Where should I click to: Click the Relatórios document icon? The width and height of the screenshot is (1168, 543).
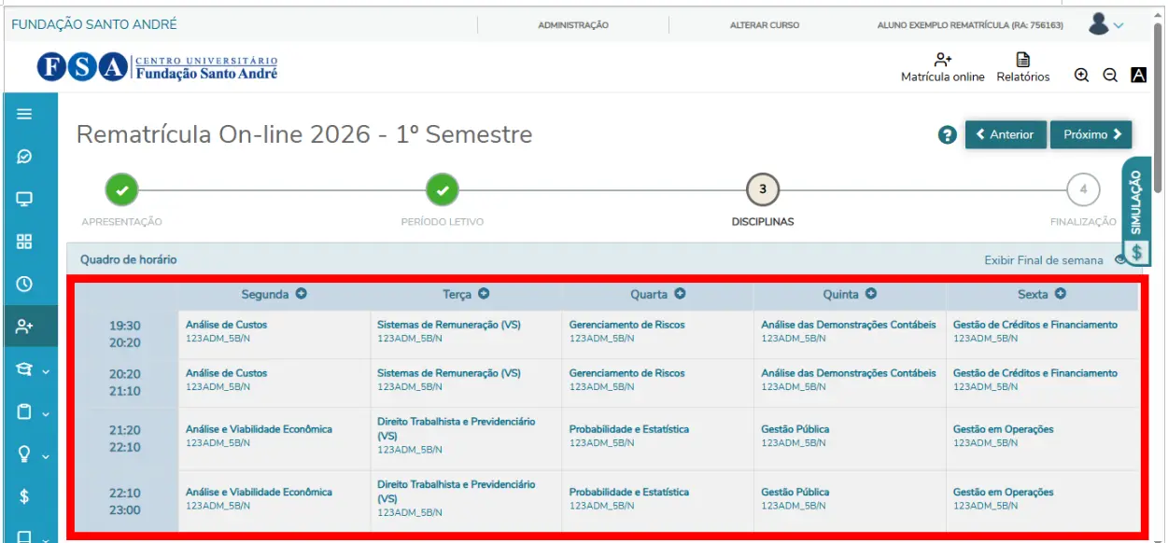[x=1022, y=61]
